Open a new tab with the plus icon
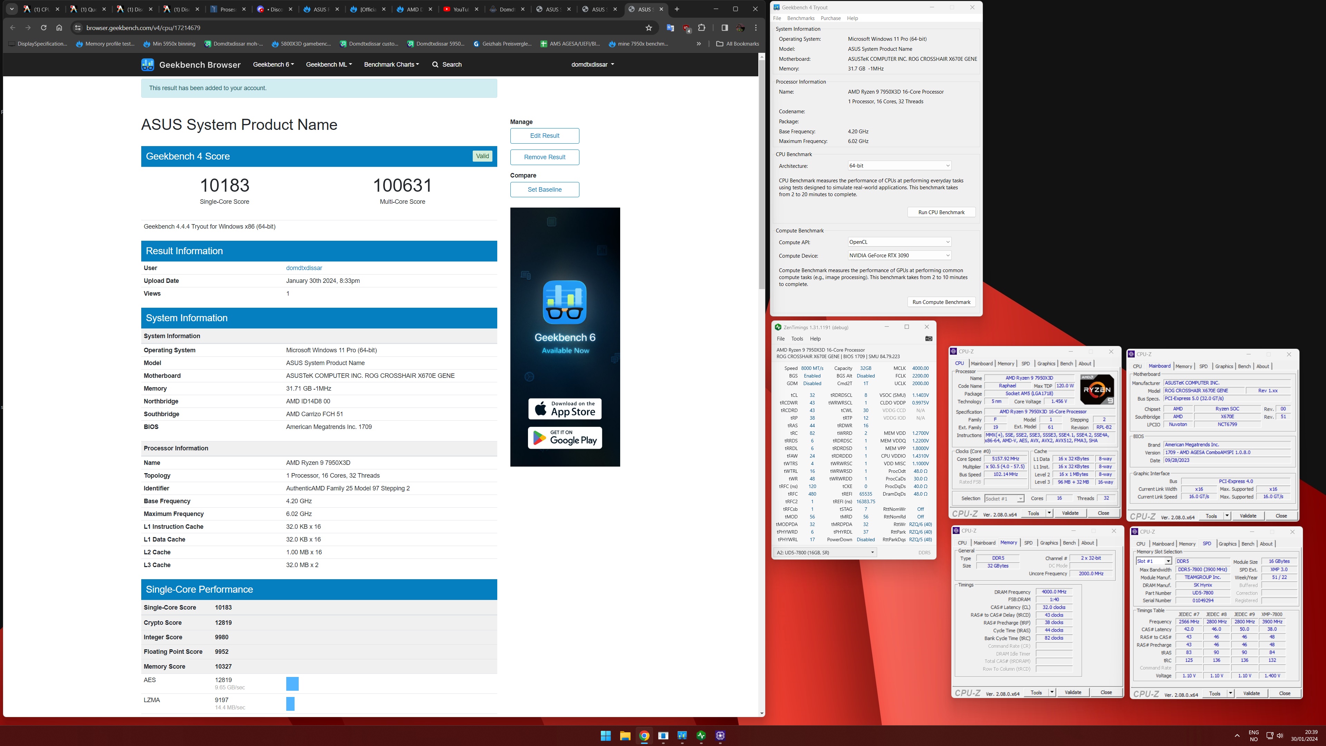This screenshot has height=746, width=1326. (x=677, y=9)
